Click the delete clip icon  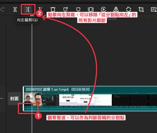point(53,9)
